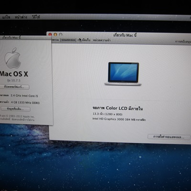Open the หน้าต่าง menu
The image size is (191, 191).
click(x=21, y=17)
